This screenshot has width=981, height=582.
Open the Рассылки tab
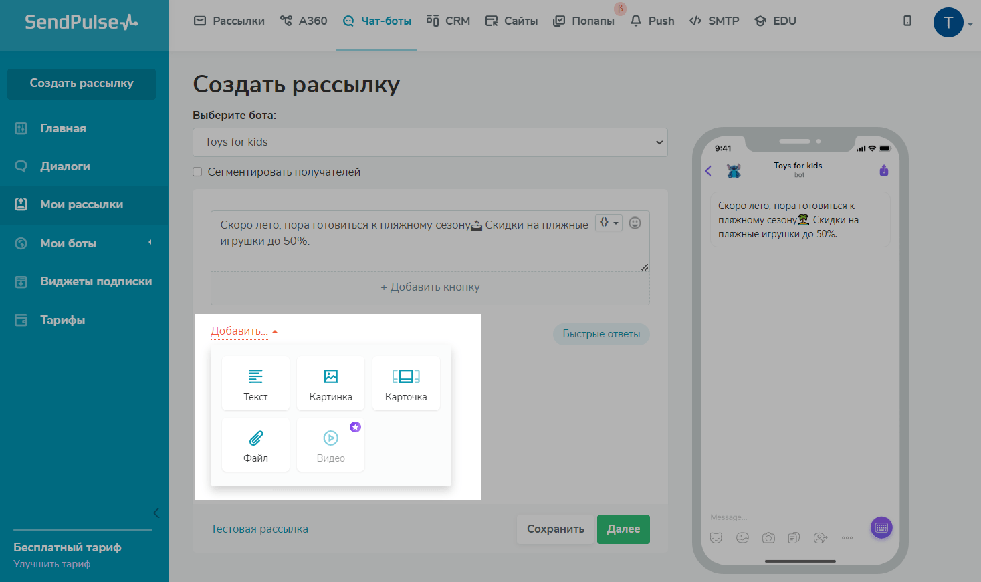pos(229,21)
